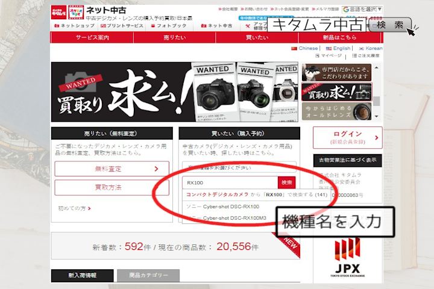Screen dimensions: 434x289
Task: Open the サービス案内 menu
Action: [92, 37]
